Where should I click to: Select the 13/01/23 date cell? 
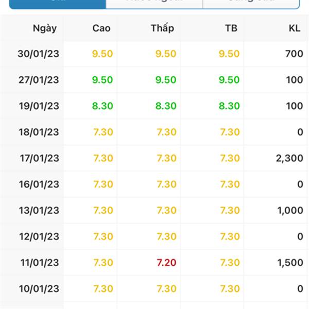[39, 211]
